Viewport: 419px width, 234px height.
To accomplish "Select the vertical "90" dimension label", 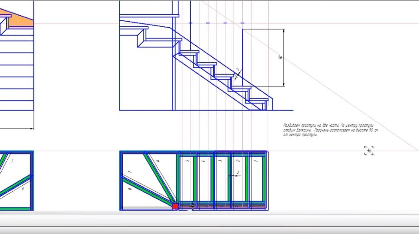I will click(x=281, y=57).
